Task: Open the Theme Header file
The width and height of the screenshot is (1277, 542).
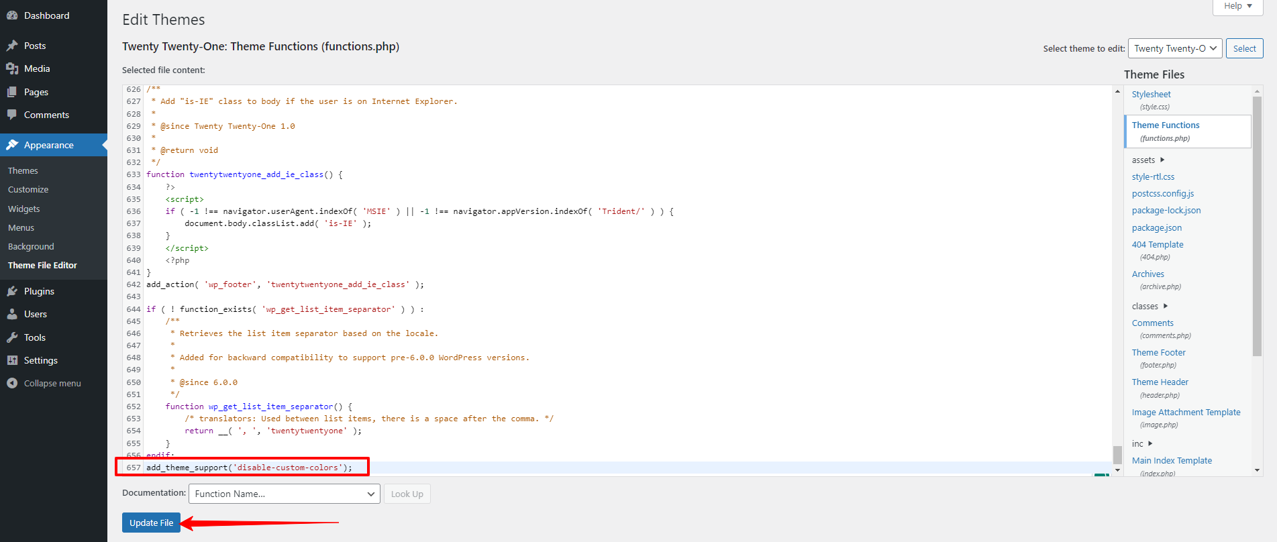Action: click(x=1160, y=382)
